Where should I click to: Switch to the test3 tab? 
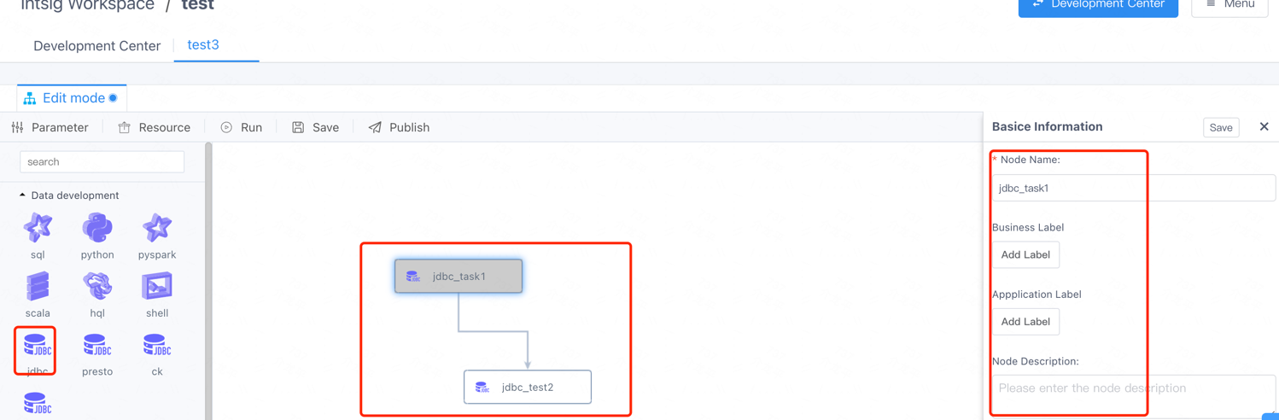point(203,45)
